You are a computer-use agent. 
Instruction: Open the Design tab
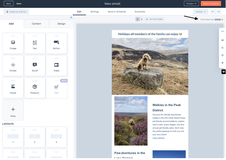pos(61,24)
